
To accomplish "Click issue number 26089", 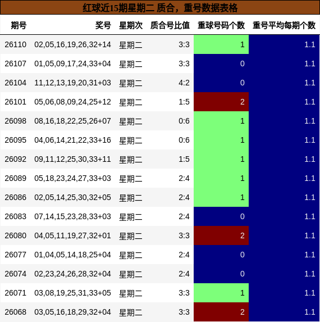I will click(x=16, y=178).
